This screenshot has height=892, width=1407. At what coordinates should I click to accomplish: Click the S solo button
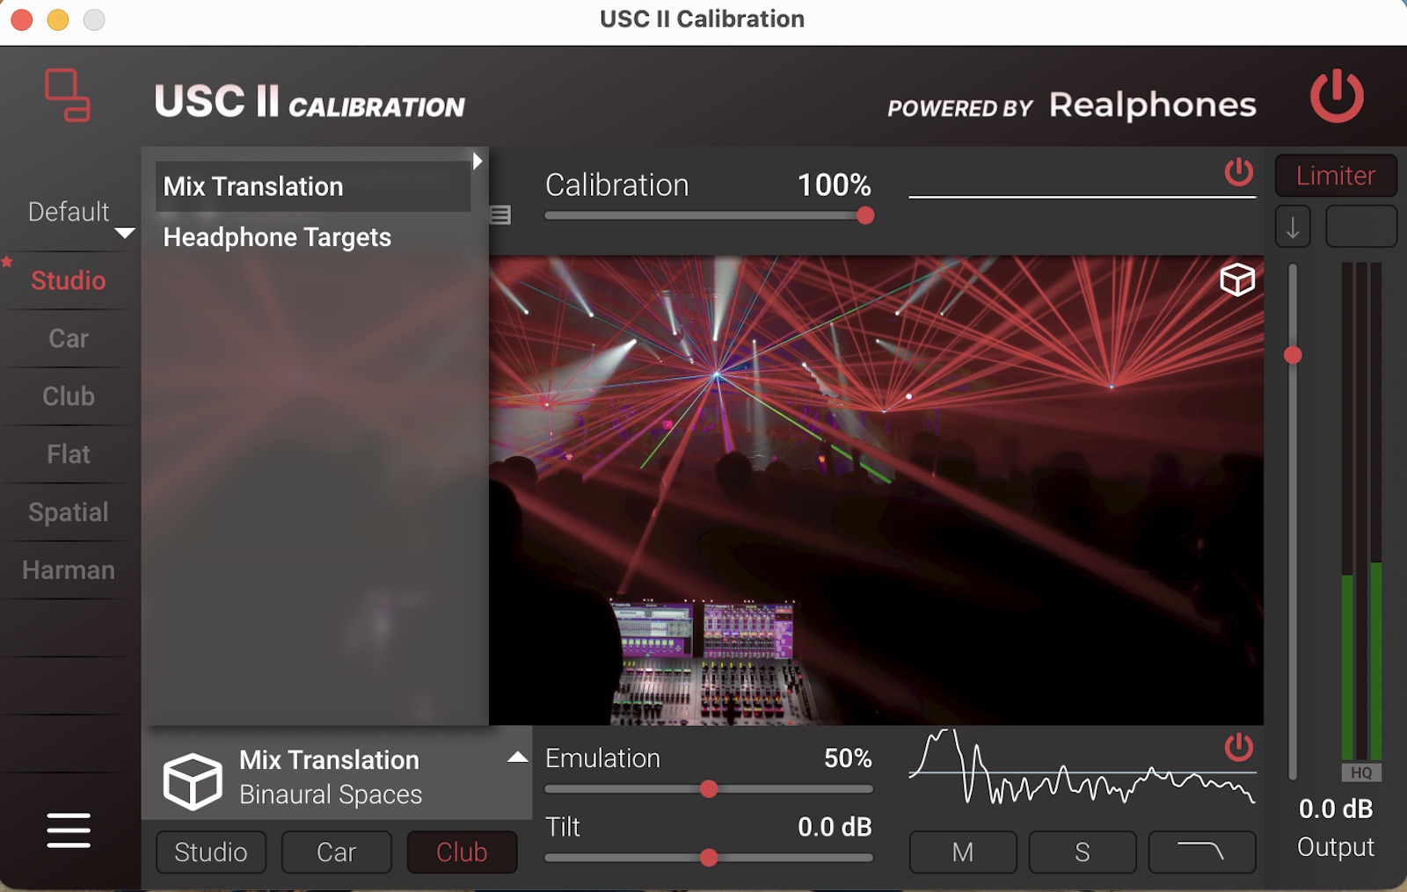[1083, 852]
